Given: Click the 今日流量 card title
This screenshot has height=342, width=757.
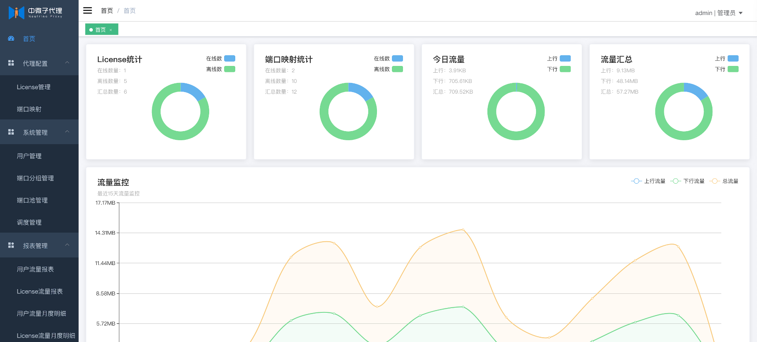Looking at the screenshot, I should 449,59.
